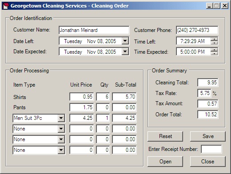Click the Men Suit 3Pc quantity field

[x=103, y=118]
